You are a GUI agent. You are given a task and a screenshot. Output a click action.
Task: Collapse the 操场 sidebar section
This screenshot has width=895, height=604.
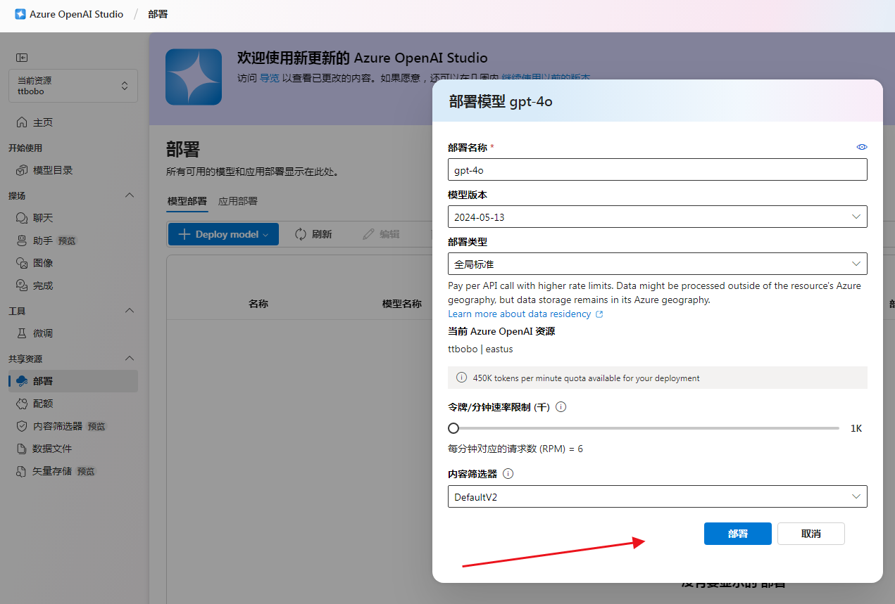[x=130, y=195]
